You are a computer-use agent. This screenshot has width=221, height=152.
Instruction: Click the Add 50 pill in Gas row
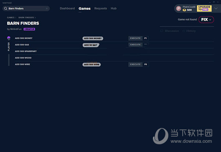[x=91, y=45]
